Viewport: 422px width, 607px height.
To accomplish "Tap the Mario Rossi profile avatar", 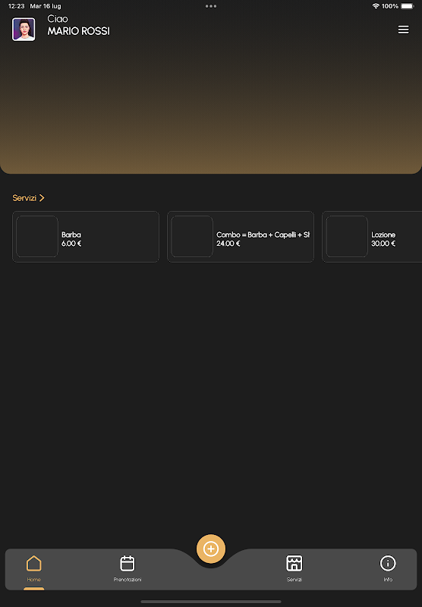I will point(24,29).
